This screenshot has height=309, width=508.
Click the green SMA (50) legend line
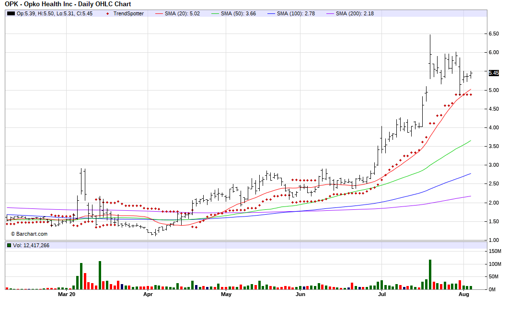click(x=215, y=13)
